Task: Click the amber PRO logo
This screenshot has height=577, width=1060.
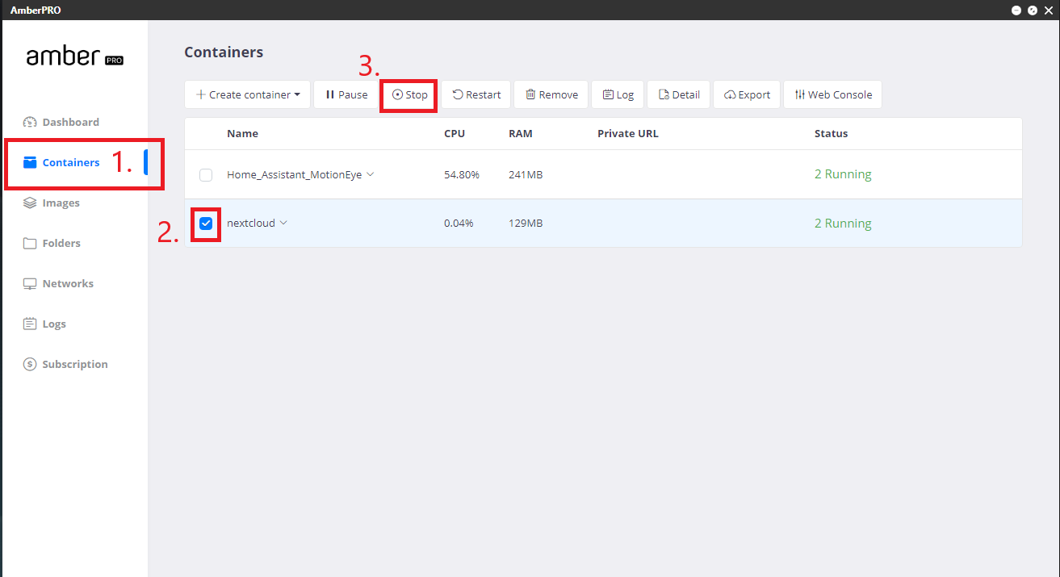Action: tap(74, 56)
